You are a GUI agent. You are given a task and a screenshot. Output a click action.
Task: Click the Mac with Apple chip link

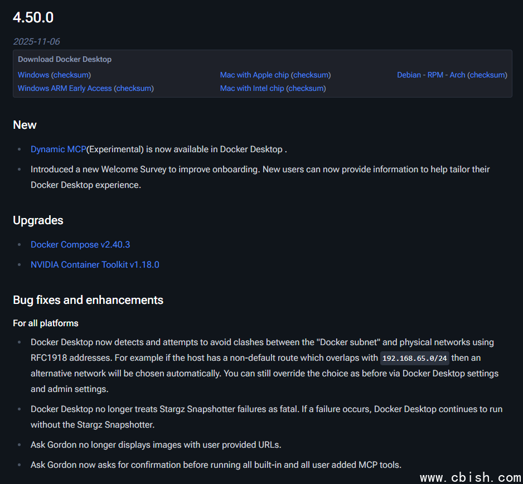[x=254, y=75]
